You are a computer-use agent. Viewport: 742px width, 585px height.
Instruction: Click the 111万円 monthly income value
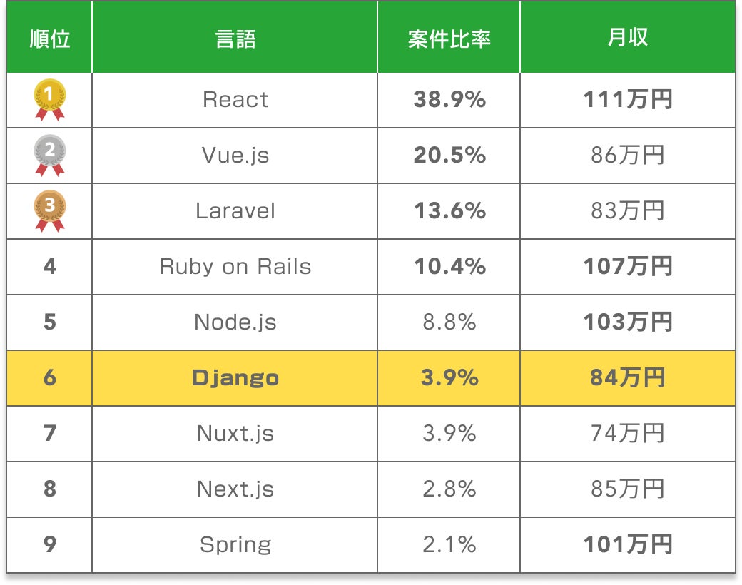click(627, 100)
